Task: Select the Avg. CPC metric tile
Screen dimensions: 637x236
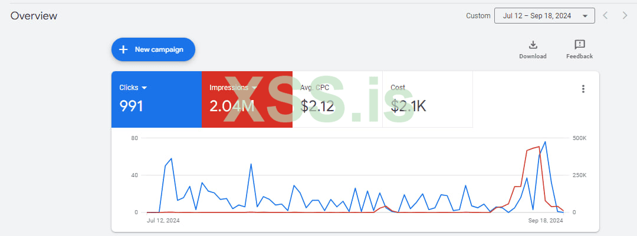Action: (337, 99)
